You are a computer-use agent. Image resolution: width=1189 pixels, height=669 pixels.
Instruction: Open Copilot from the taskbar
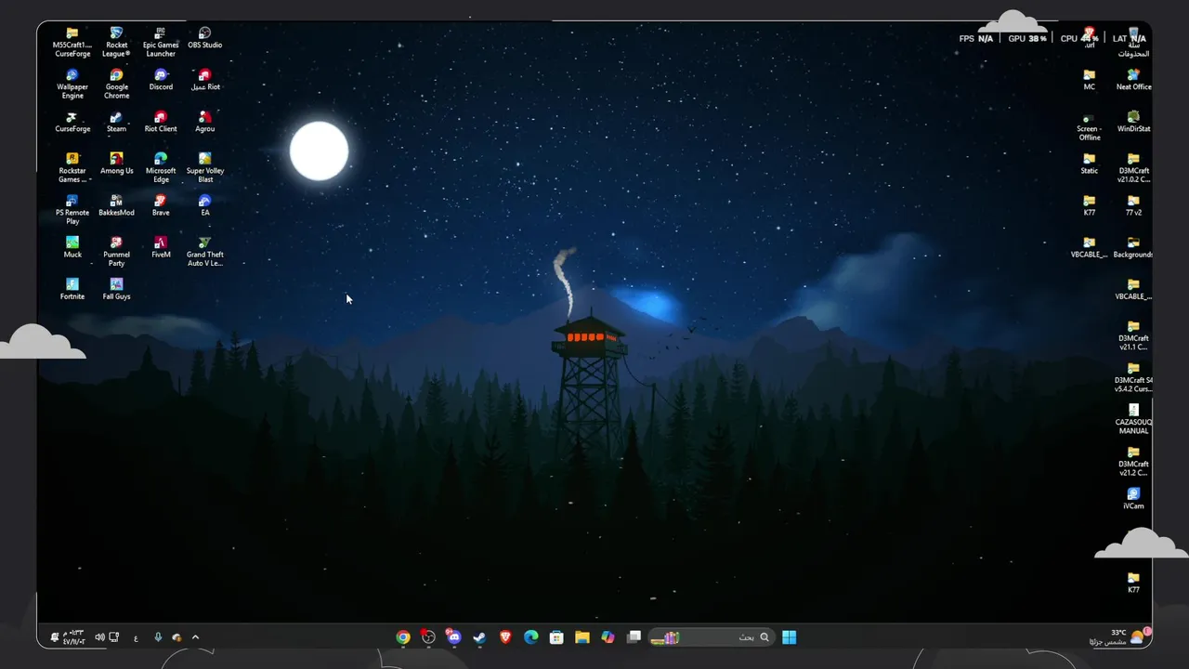click(608, 637)
